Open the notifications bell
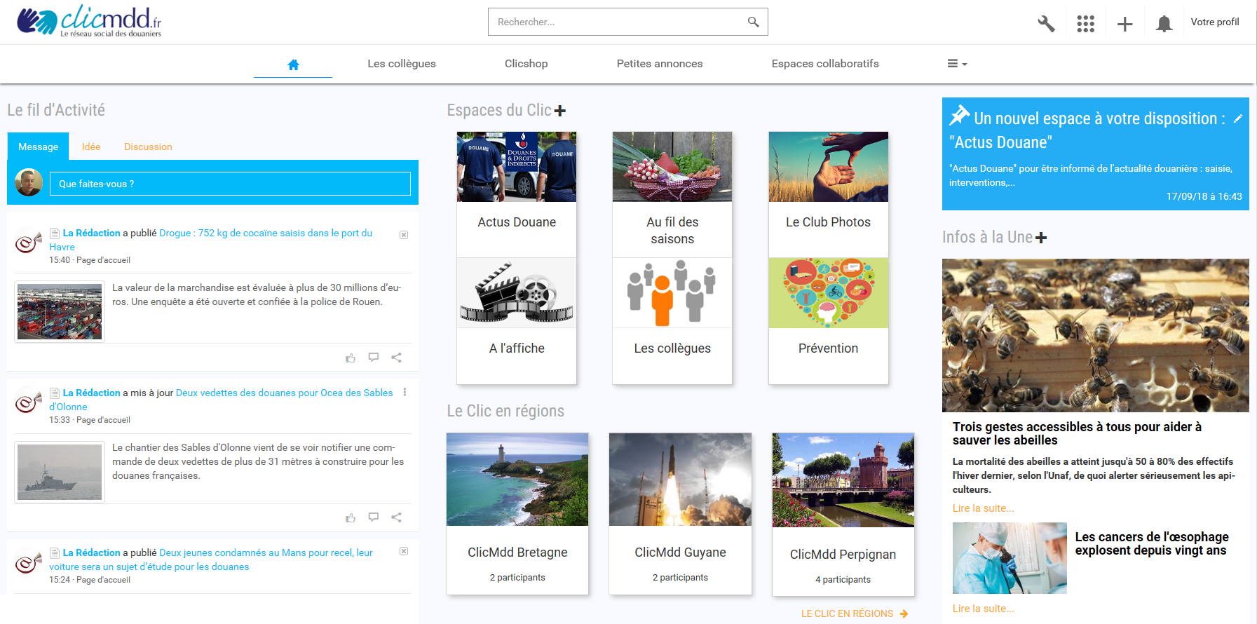The width and height of the screenshot is (1257, 624). click(1164, 24)
